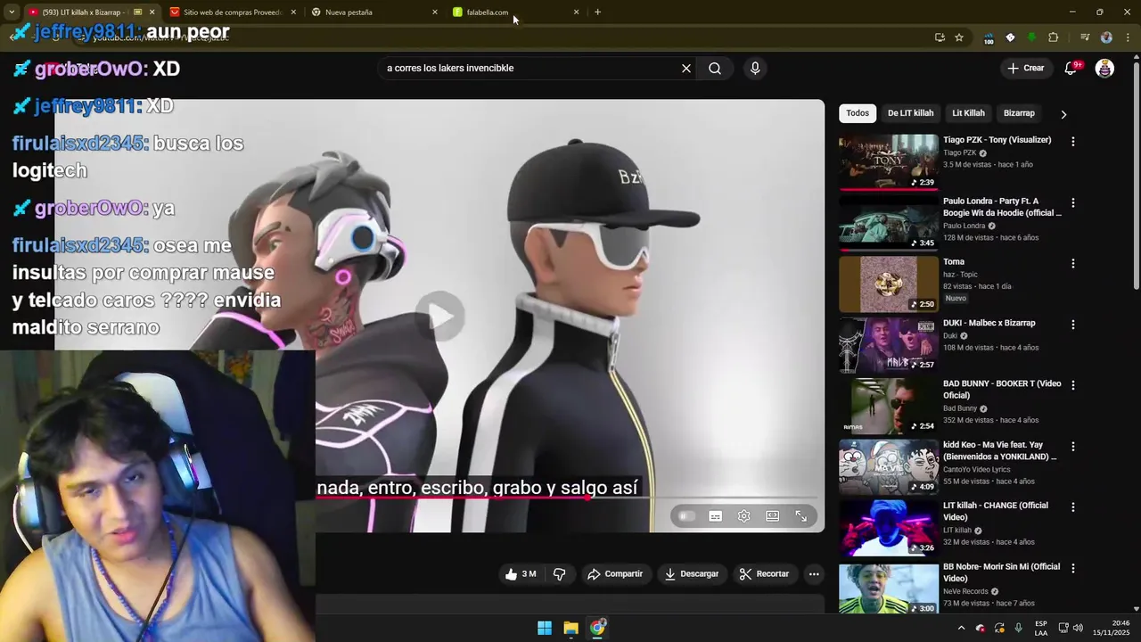Open options menu for LIT killah - CHANGE
The image size is (1141, 642).
[x=1072, y=507]
